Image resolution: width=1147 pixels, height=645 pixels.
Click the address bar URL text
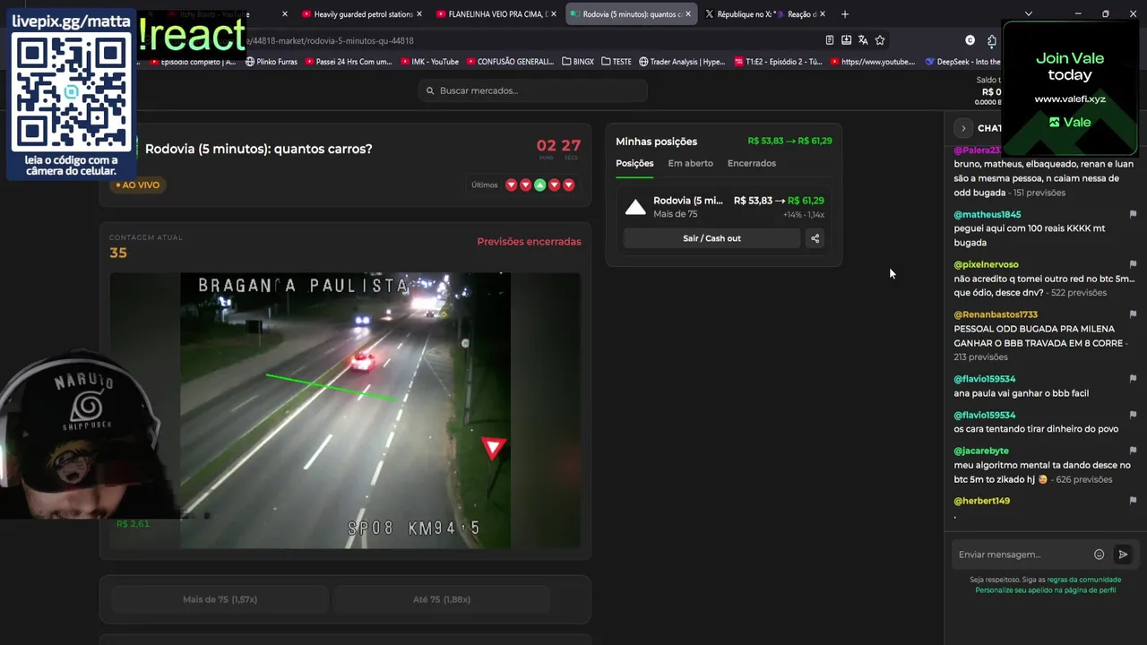pos(331,41)
